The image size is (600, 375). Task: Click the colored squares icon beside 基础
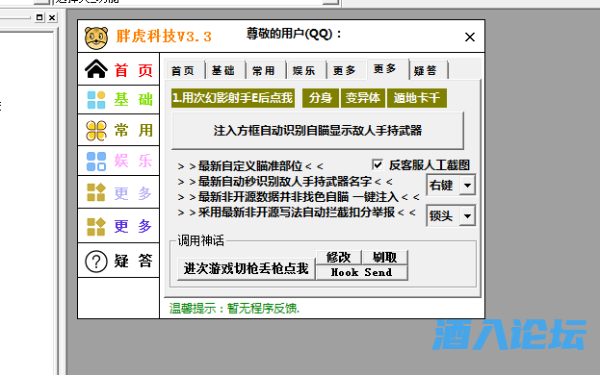(x=96, y=100)
